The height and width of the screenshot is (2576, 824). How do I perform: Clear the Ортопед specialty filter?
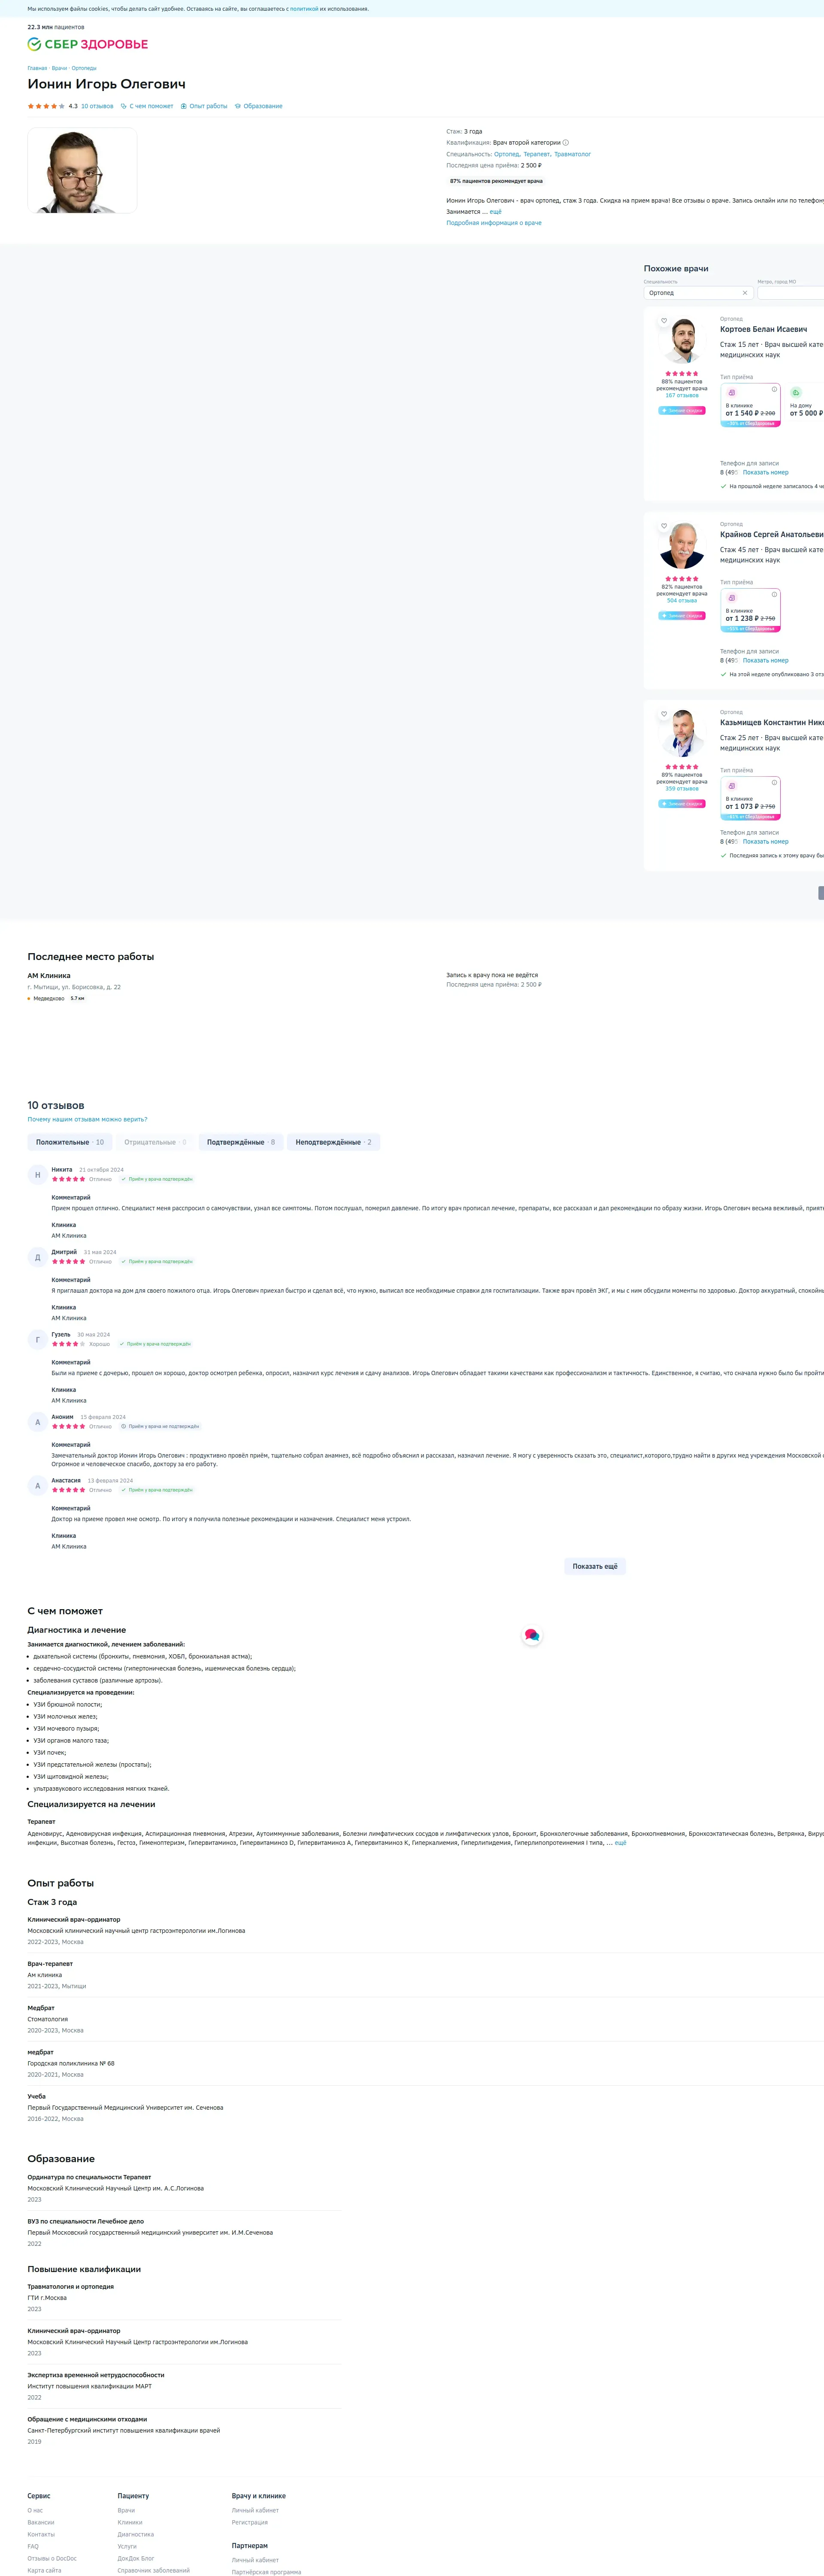click(745, 293)
